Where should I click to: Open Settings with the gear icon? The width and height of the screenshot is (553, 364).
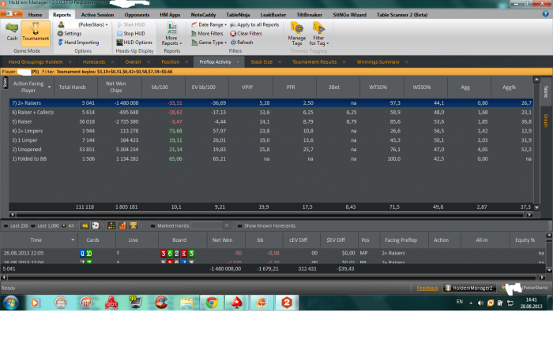click(x=70, y=33)
